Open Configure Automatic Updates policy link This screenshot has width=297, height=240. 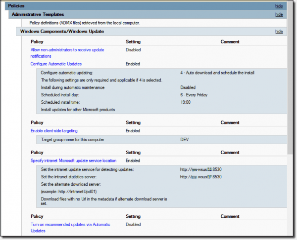point(56,64)
